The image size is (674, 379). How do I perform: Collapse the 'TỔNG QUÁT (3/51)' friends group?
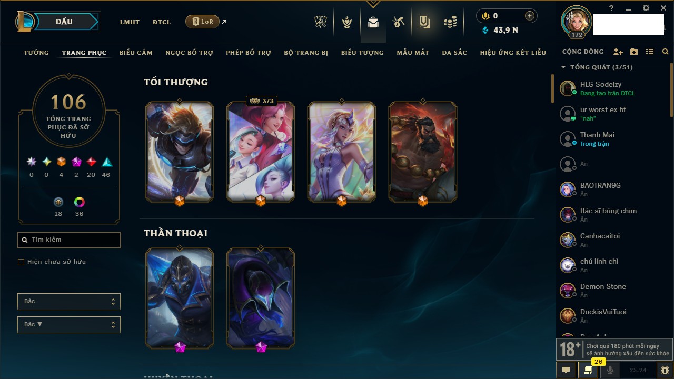point(597,67)
